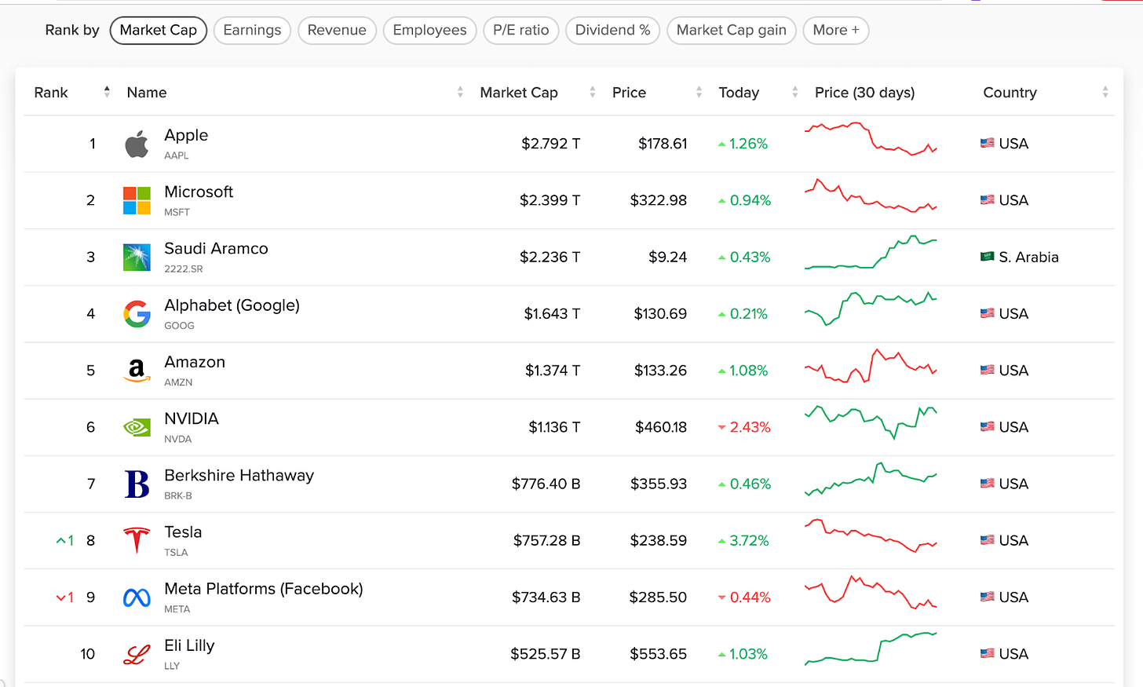Click the Eli Lilly script logo
Image resolution: width=1143 pixels, height=687 pixels.
point(137,654)
